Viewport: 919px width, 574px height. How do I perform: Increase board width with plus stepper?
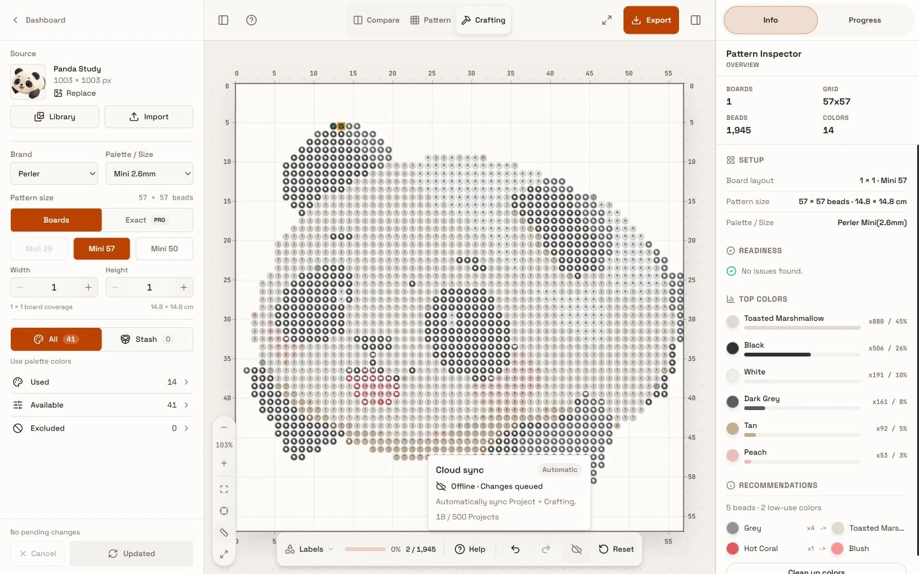(88, 288)
